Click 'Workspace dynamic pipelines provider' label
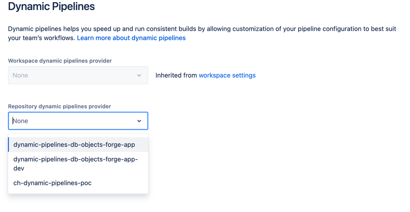 (60, 61)
